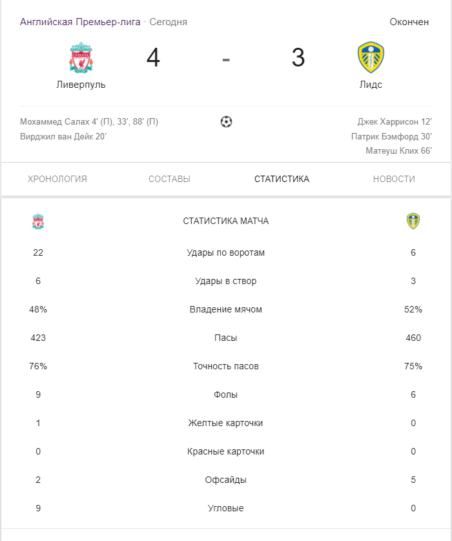The image size is (452, 541).
Task: Click the large Leeds club crest
Action: click(x=371, y=57)
